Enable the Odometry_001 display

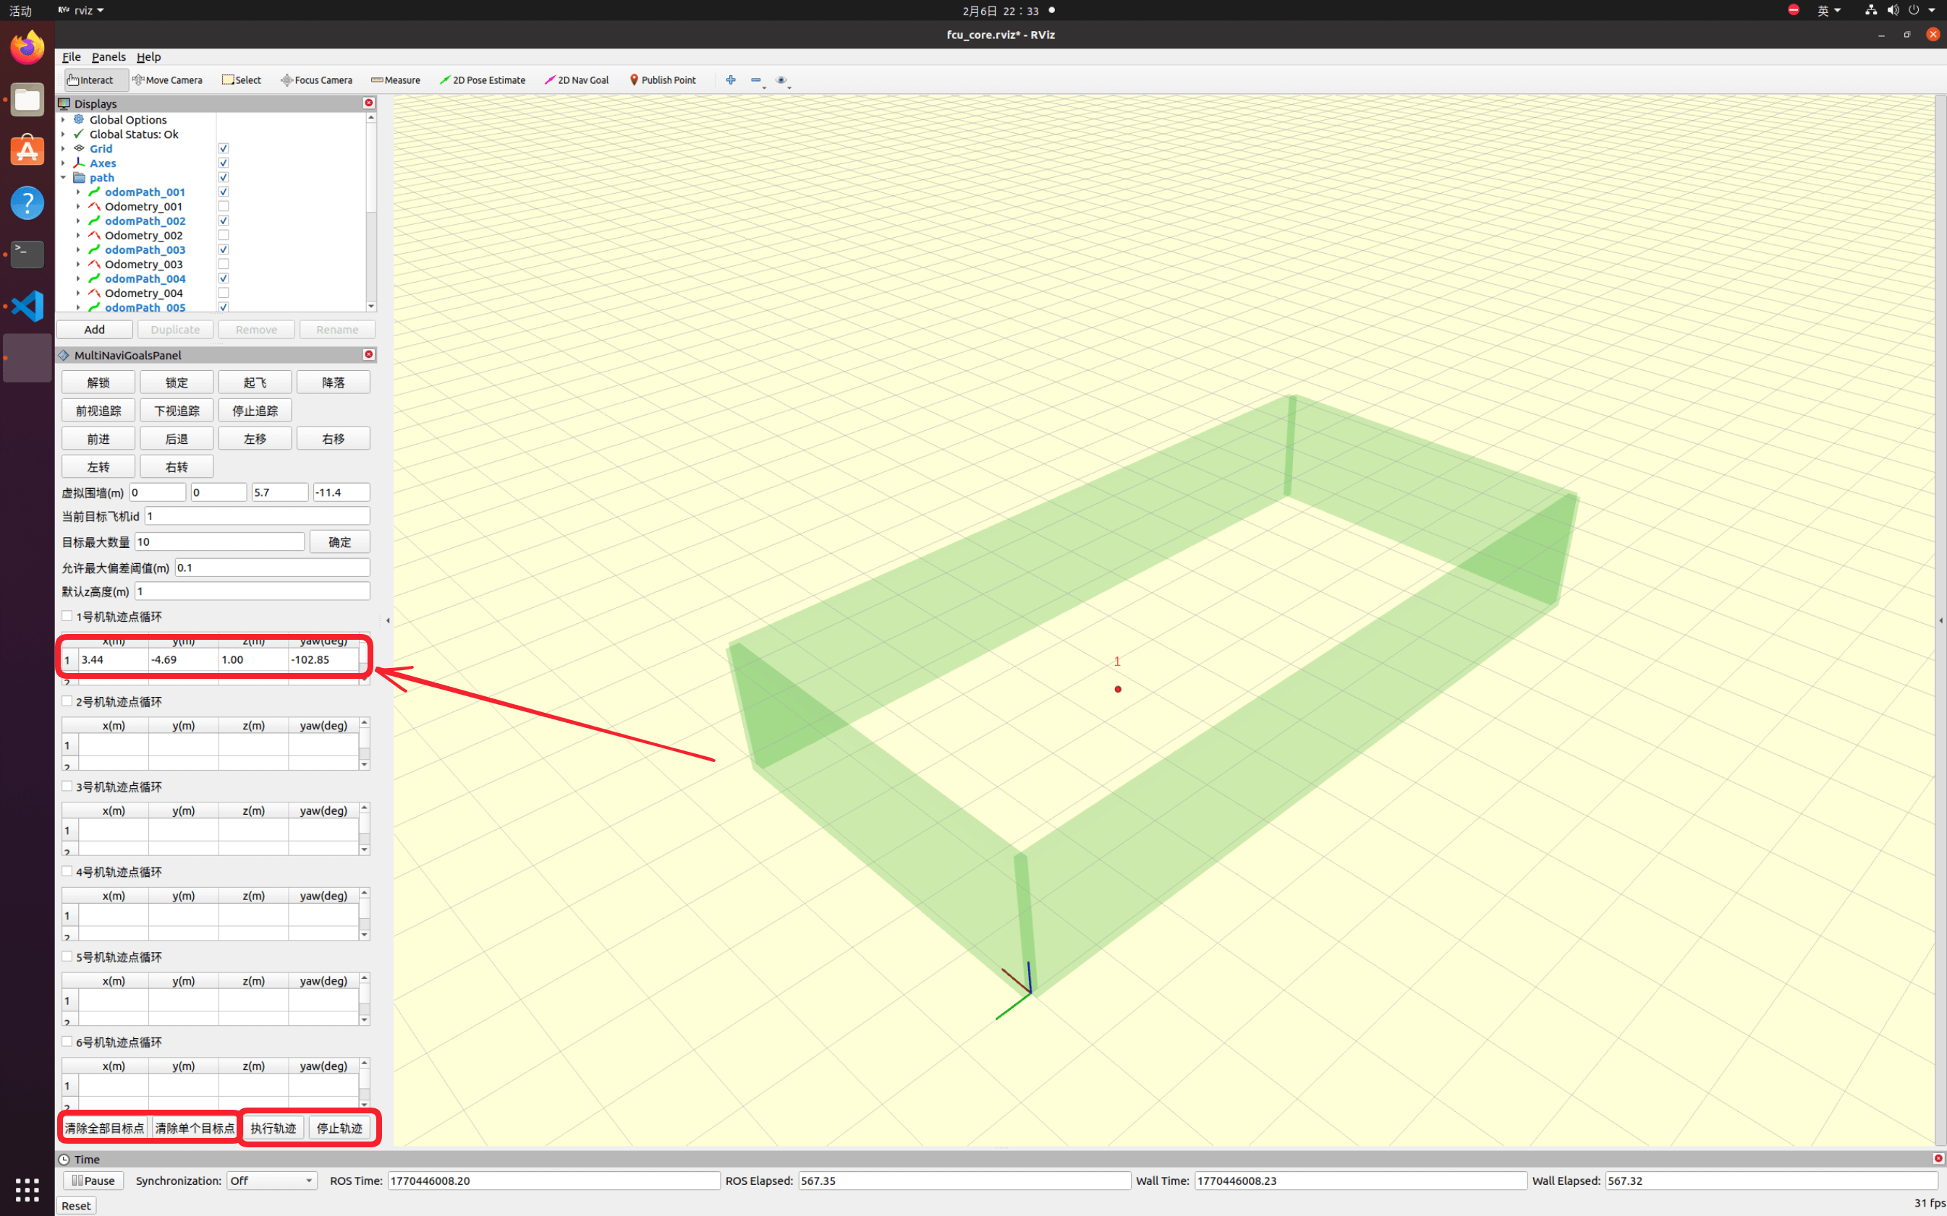(x=224, y=207)
